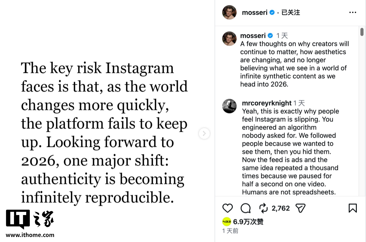Click the 1 天 timestamp on mosseri's comment
Viewport: 366px width, 242px height.
coord(282,35)
